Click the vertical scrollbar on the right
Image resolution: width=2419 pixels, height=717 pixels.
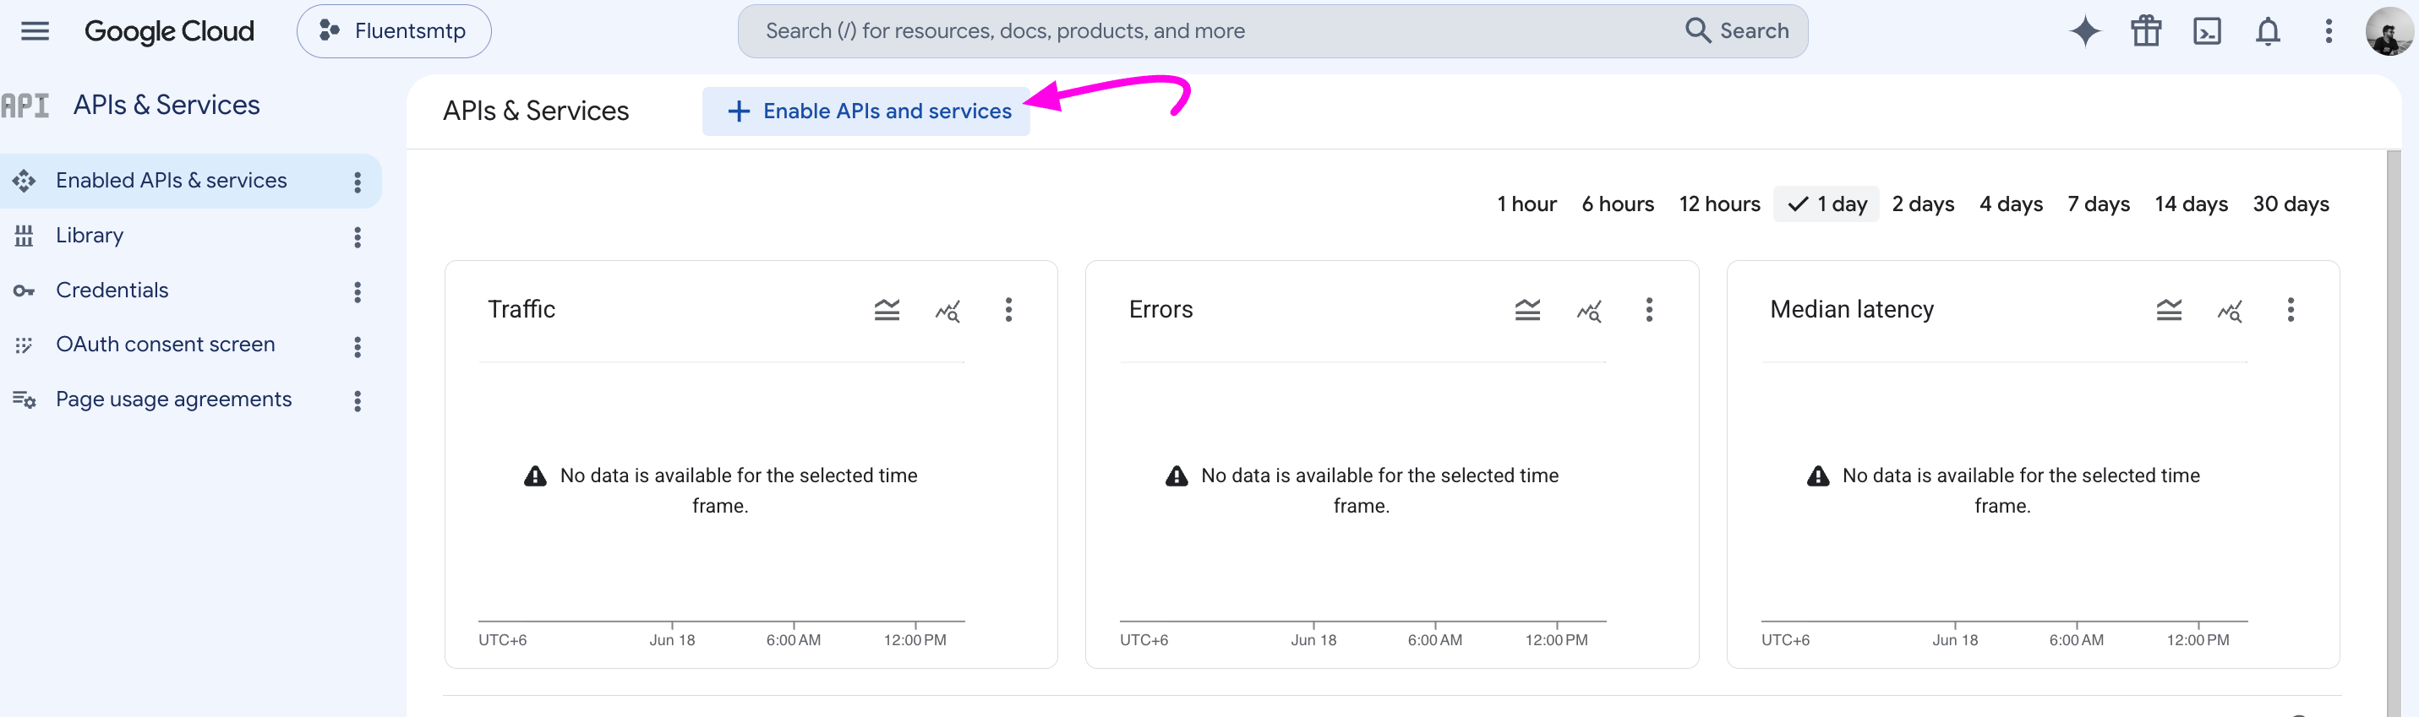click(2394, 432)
